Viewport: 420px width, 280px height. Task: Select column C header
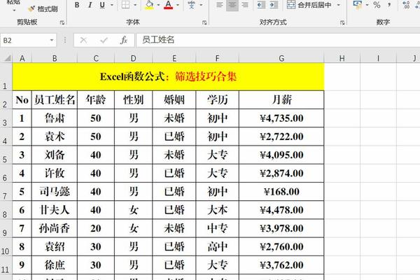tap(96, 58)
